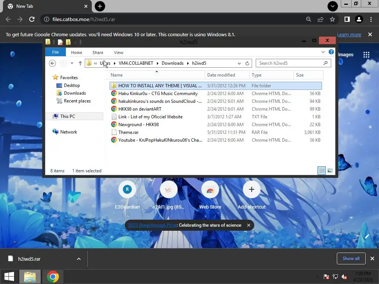The width and height of the screenshot is (379, 284).
Task: Open the Home ribbon tab
Action: [x=77, y=53]
